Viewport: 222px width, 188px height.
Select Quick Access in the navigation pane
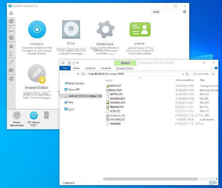pyautogui.click(x=75, y=83)
